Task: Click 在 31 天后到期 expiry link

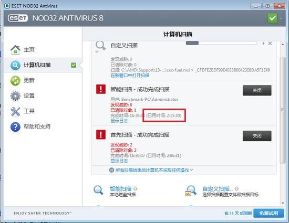Action: 238,213
